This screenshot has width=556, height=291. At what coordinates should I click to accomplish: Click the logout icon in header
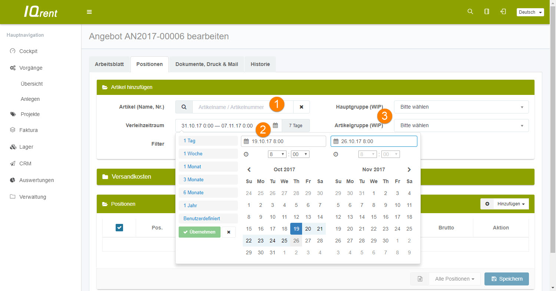click(503, 12)
